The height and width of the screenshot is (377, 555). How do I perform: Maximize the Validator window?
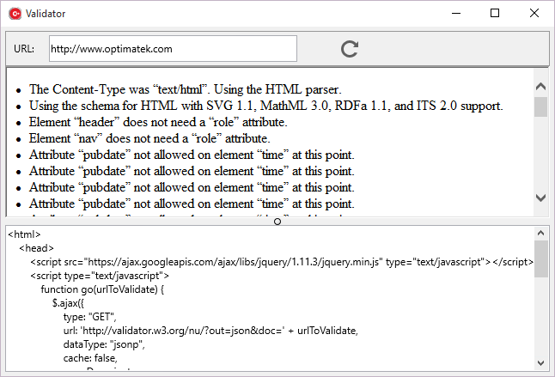[x=495, y=14]
